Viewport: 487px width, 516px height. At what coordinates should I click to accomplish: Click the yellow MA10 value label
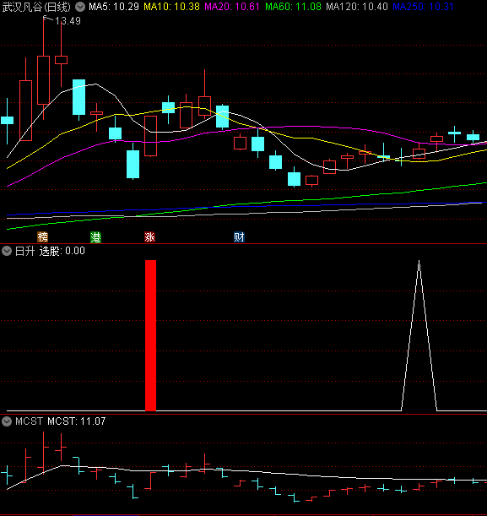171,7
